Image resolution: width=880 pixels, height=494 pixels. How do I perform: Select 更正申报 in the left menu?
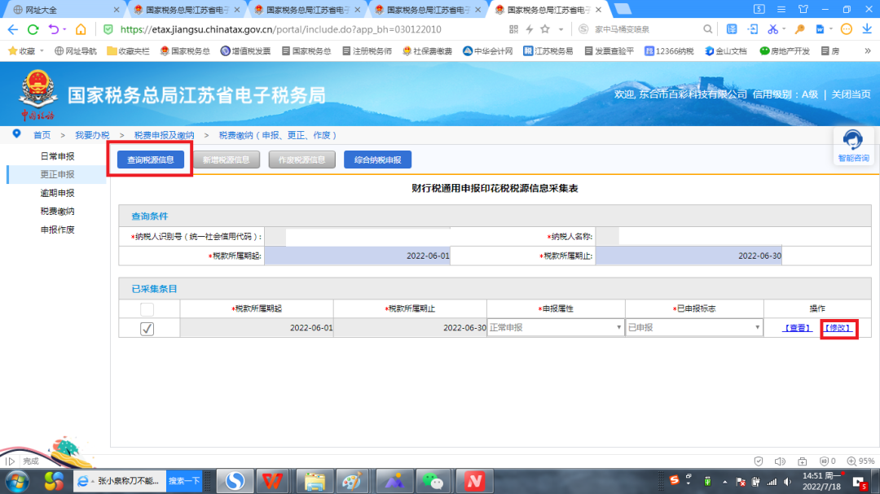point(57,174)
